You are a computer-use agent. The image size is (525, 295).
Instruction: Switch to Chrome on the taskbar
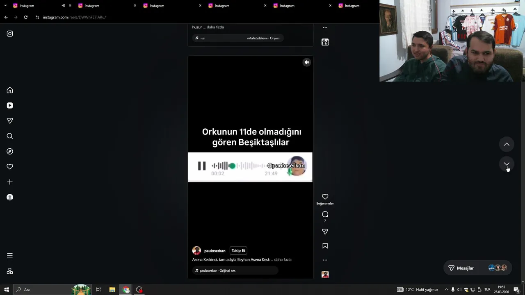point(126,290)
